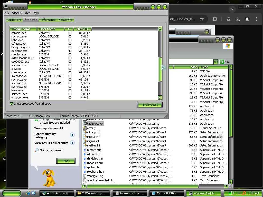This screenshot has height=197, width=263.
Task: Select the explorer.exe process row
Action: coord(51,51)
